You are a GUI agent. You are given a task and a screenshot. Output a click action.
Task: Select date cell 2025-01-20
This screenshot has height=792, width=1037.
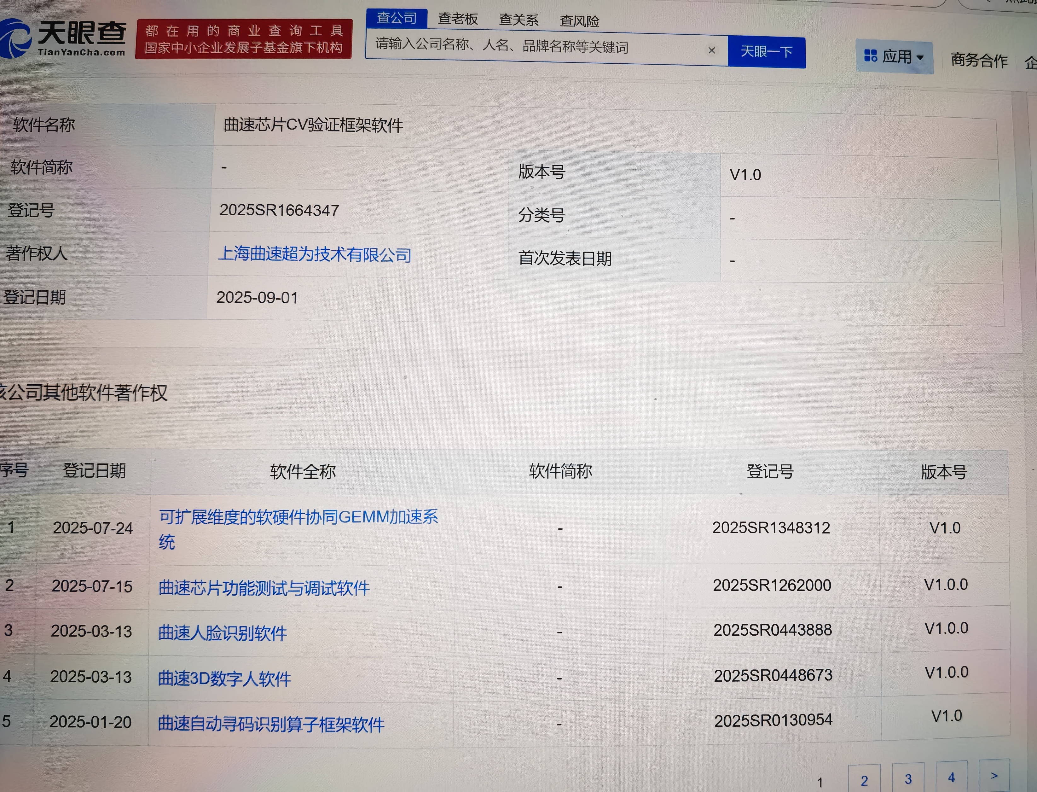pyautogui.click(x=90, y=722)
